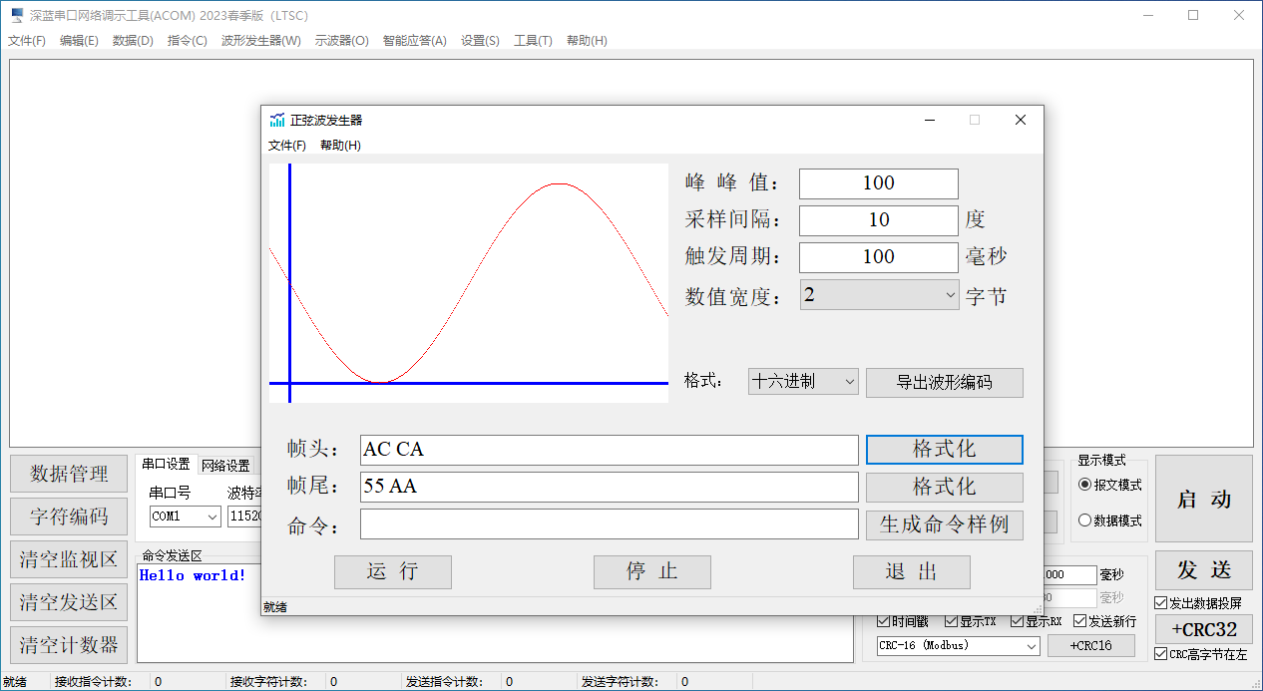This screenshot has width=1263, height=691.
Task: Click the +CRC32 button
Action: click(1204, 629)
